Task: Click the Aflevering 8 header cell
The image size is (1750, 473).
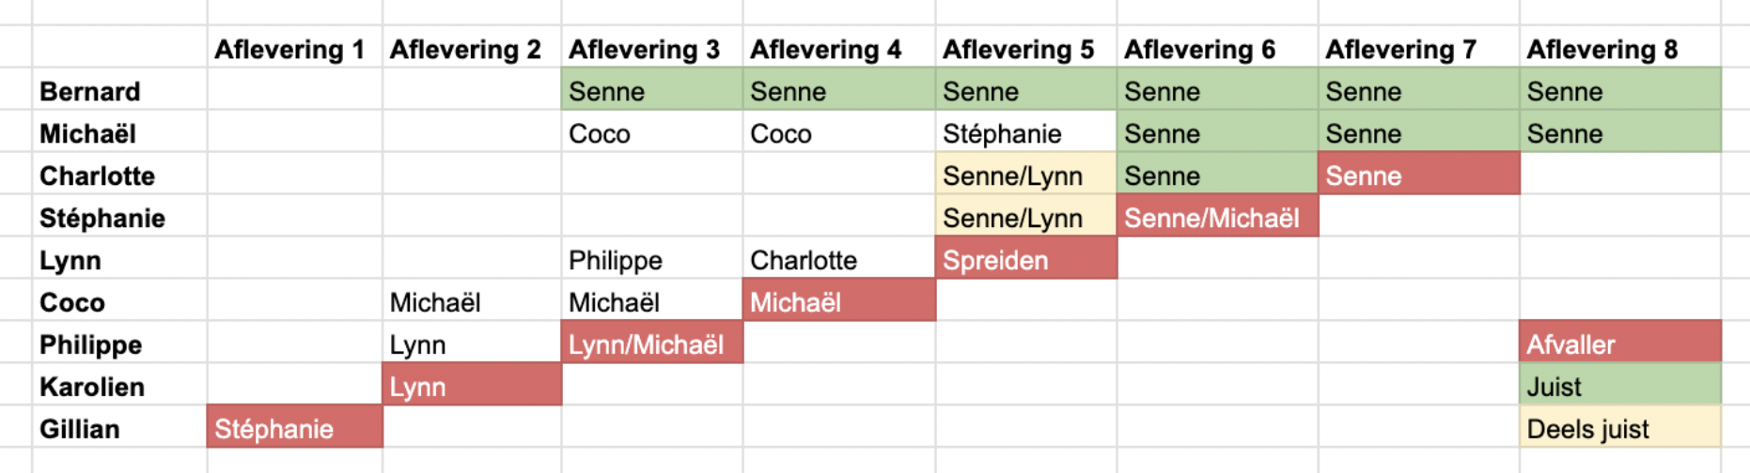Action: [1602, 49]
